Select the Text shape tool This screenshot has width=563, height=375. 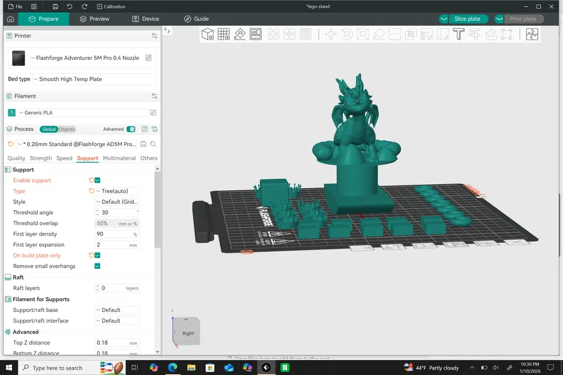[x=459, y=34]
